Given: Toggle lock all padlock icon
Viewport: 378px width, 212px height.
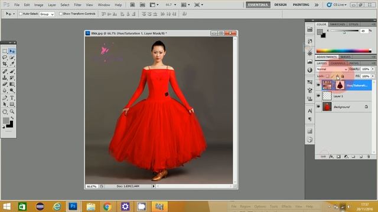Looking at the screenshot, I should click(343, 76).
